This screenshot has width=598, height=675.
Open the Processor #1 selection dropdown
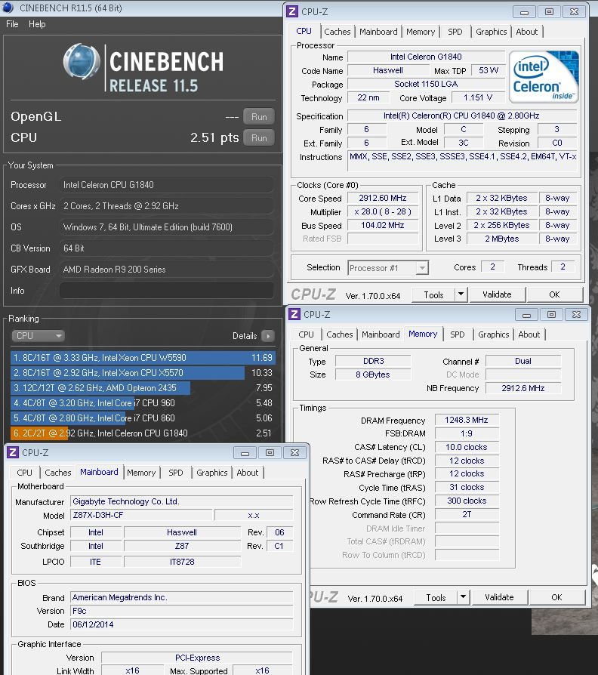click(387, 268)
